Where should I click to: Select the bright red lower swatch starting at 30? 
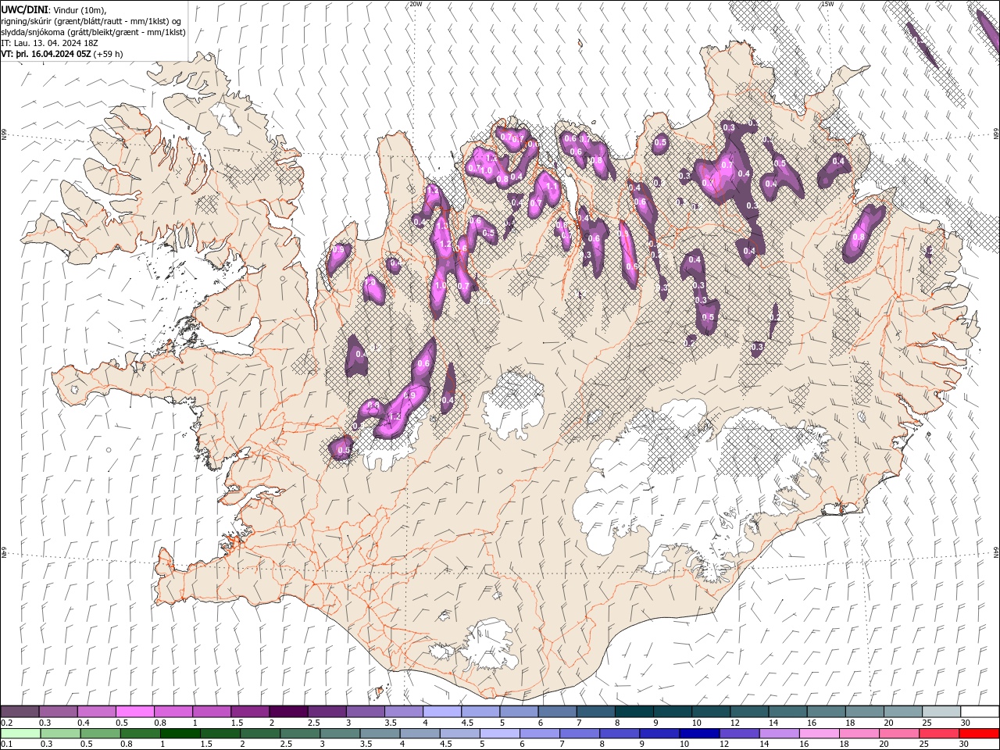pos(979,733)
